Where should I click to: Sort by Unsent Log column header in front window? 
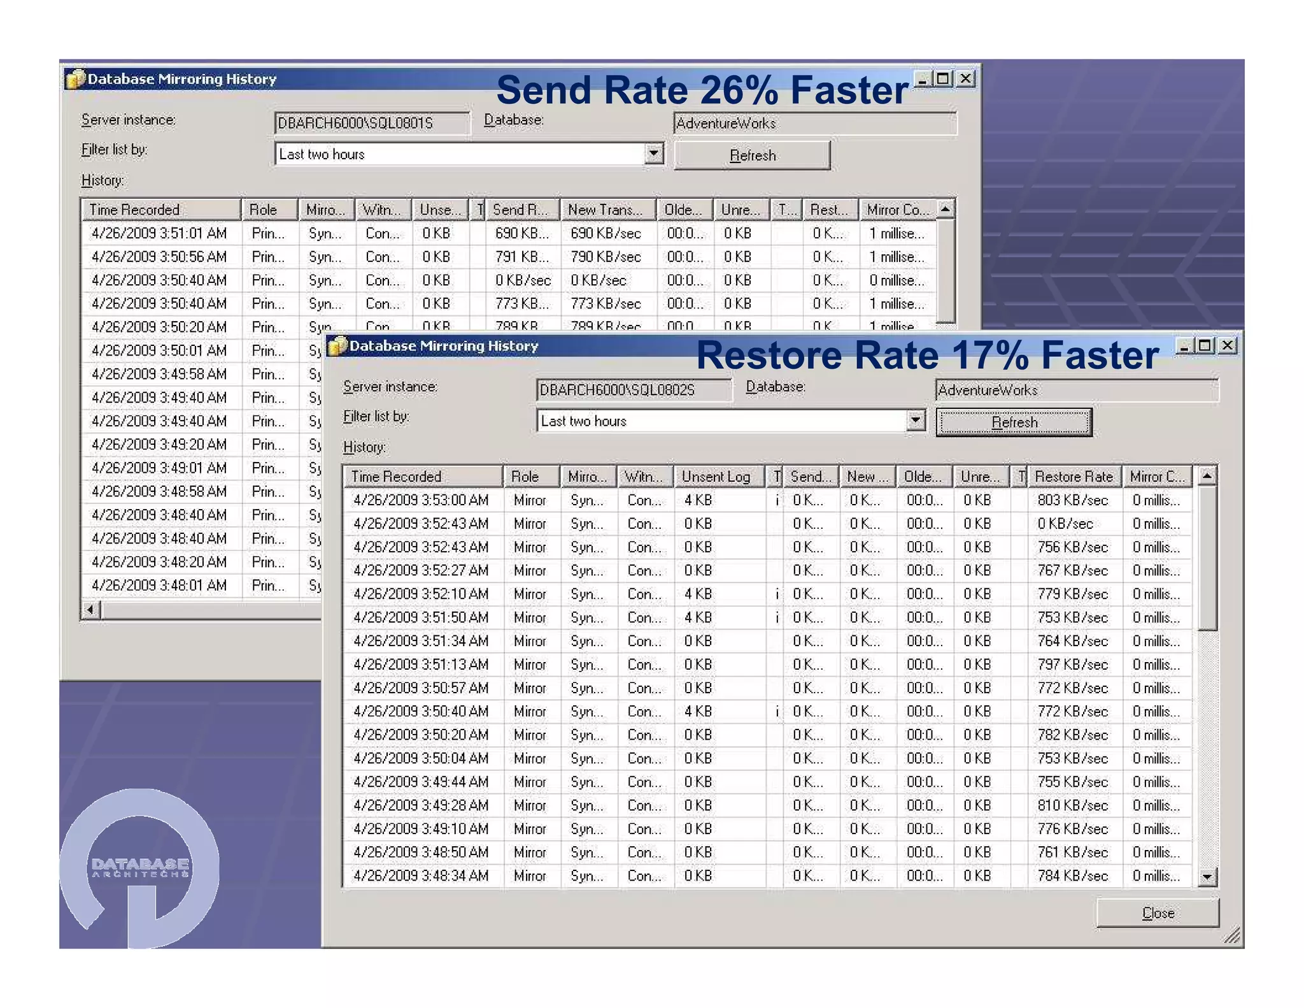coord(719,477)
